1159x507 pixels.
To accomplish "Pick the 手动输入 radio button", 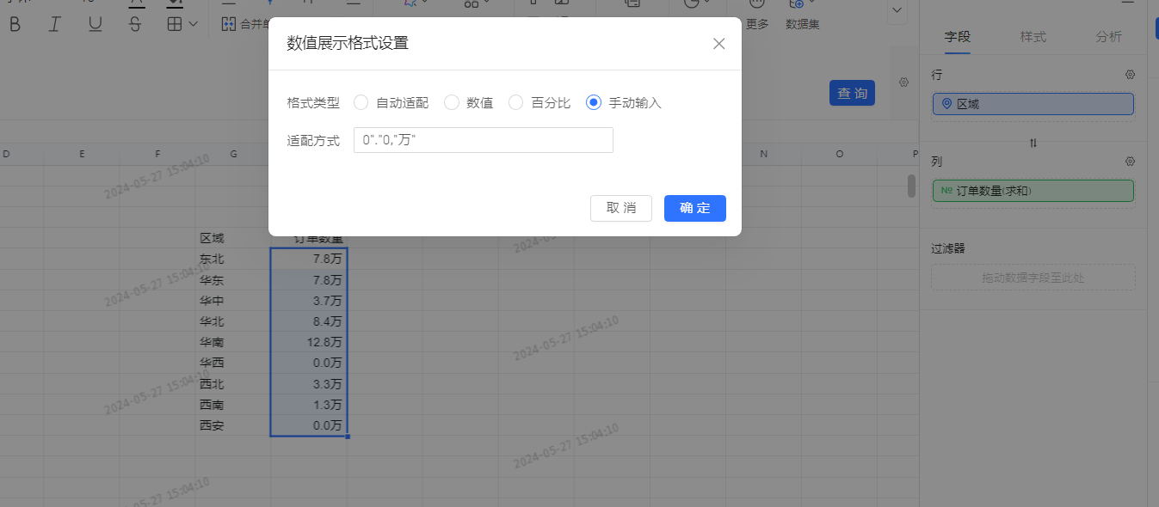I will (x=593, y=103).
